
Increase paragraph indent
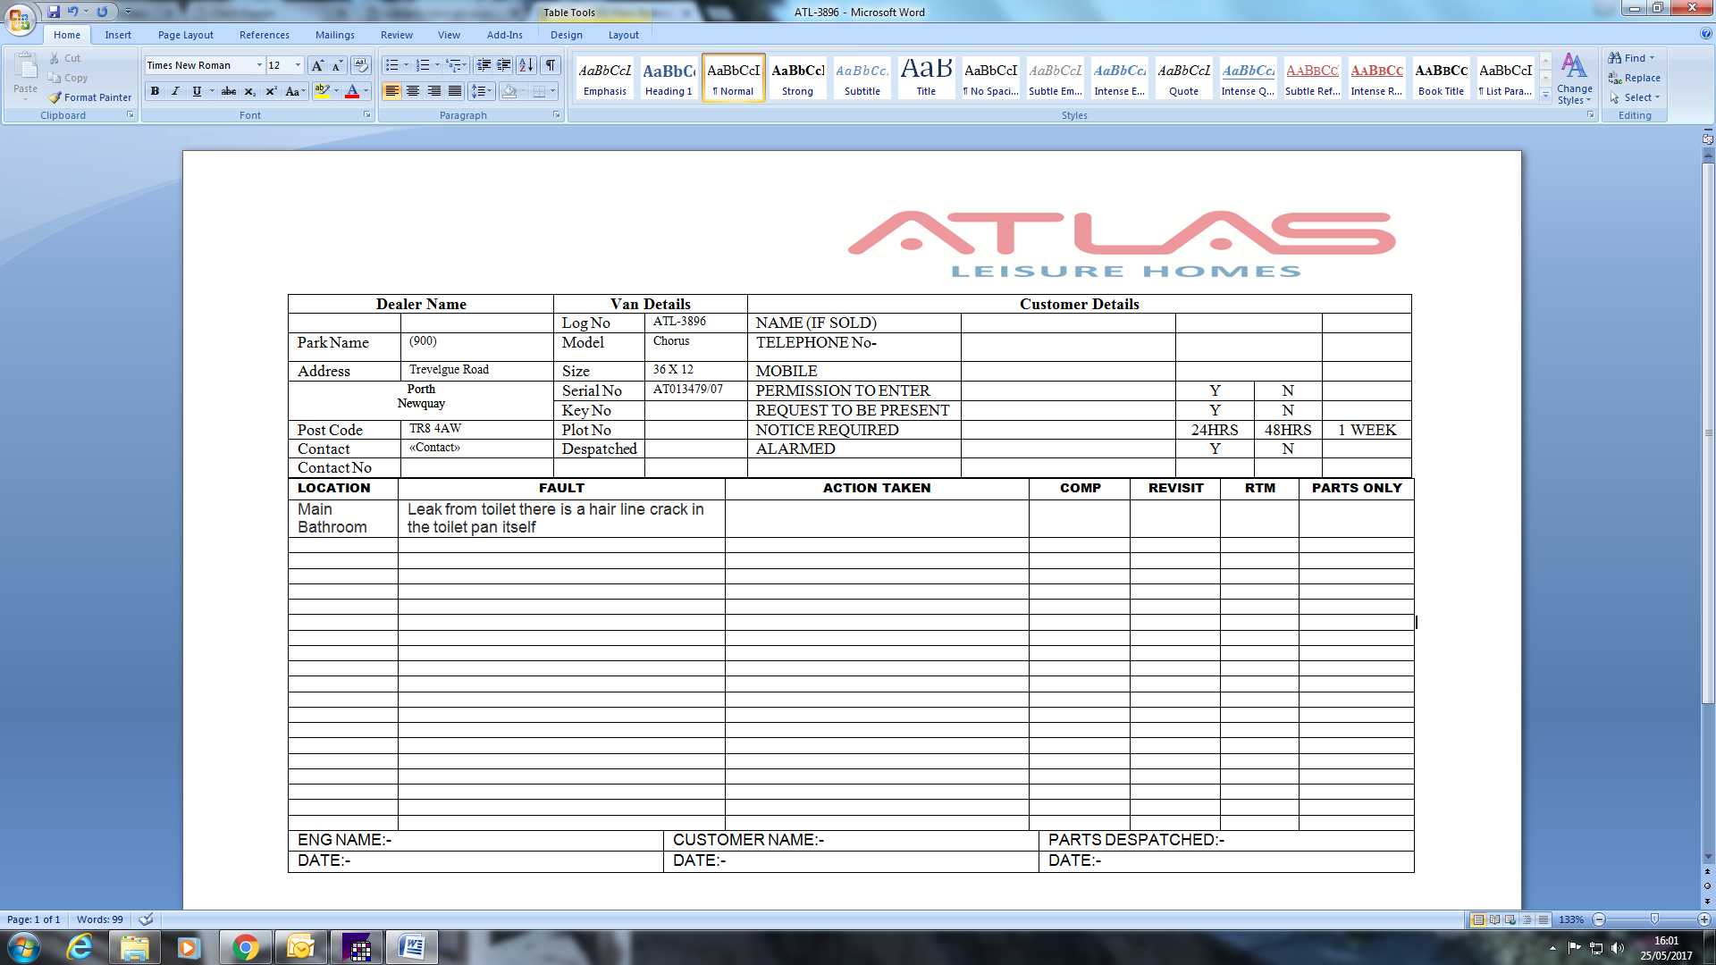point(504,65)
